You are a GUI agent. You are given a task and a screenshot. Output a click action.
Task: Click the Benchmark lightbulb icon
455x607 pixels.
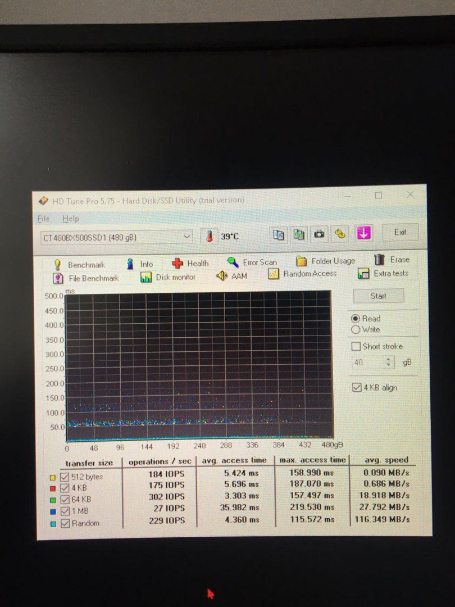click(58, 265)
